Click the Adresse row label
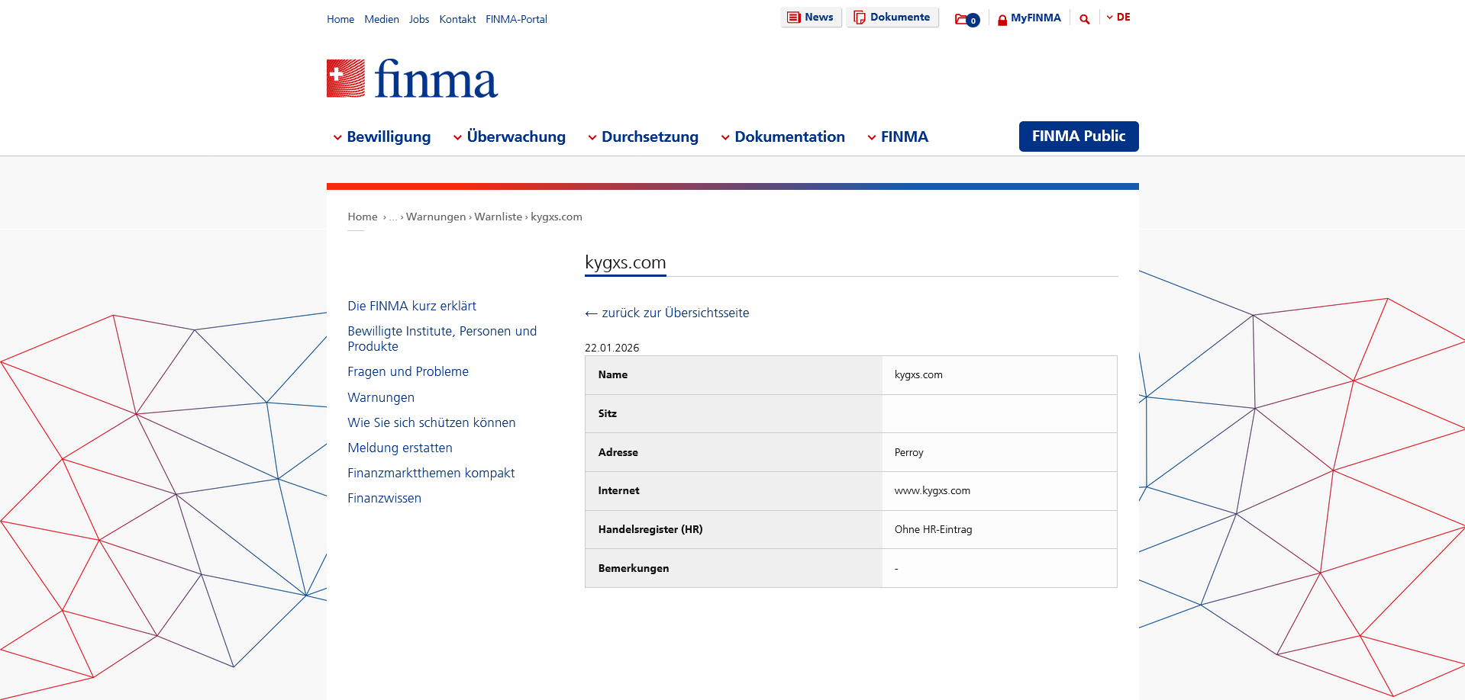Image resolution: width=1465 pixels, height=700 pixels. pos(618,452)
